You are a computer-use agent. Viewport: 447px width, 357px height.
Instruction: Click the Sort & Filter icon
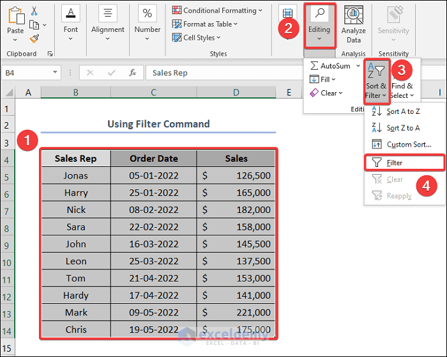[376, 71]
